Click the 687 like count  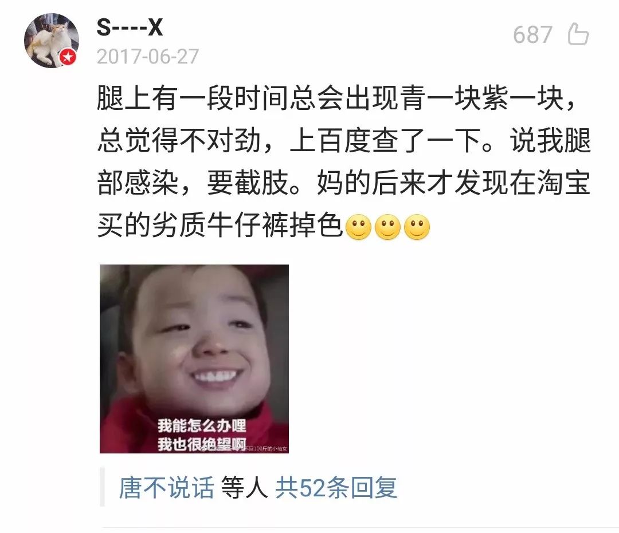532,35
